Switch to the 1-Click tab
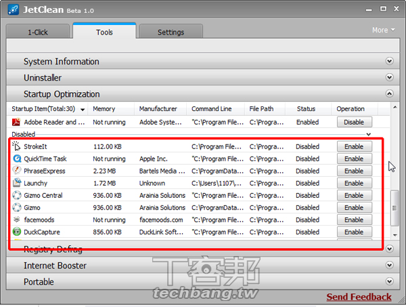 pos(37,32)
